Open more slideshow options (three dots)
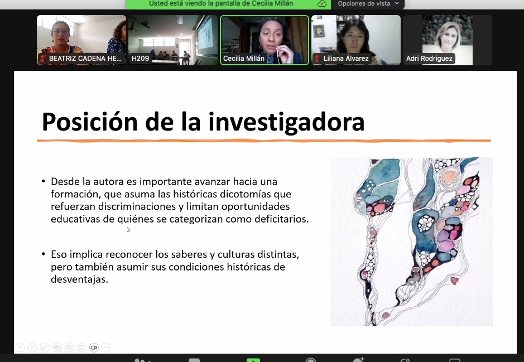Screen dimensions: 524x362 pos(106,347)
